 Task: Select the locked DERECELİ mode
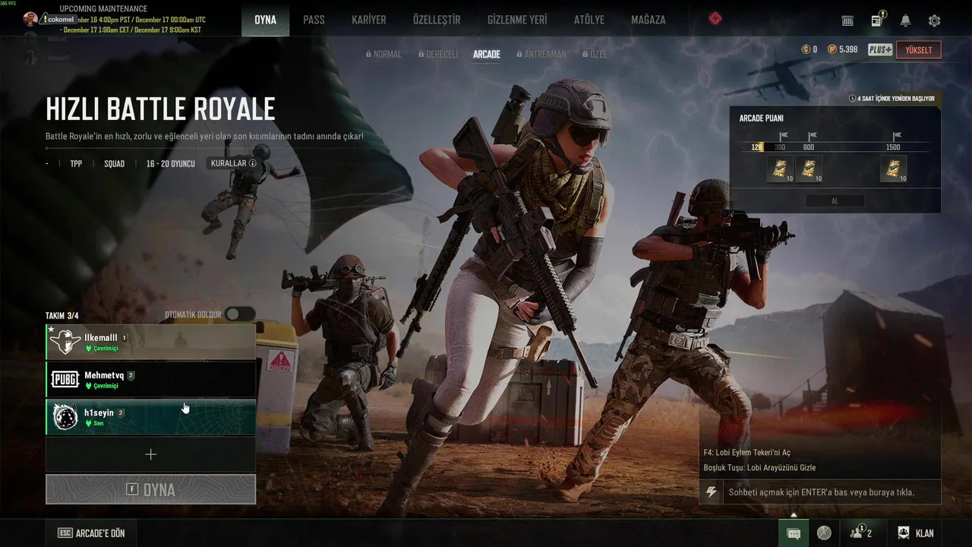click(438, 55)
